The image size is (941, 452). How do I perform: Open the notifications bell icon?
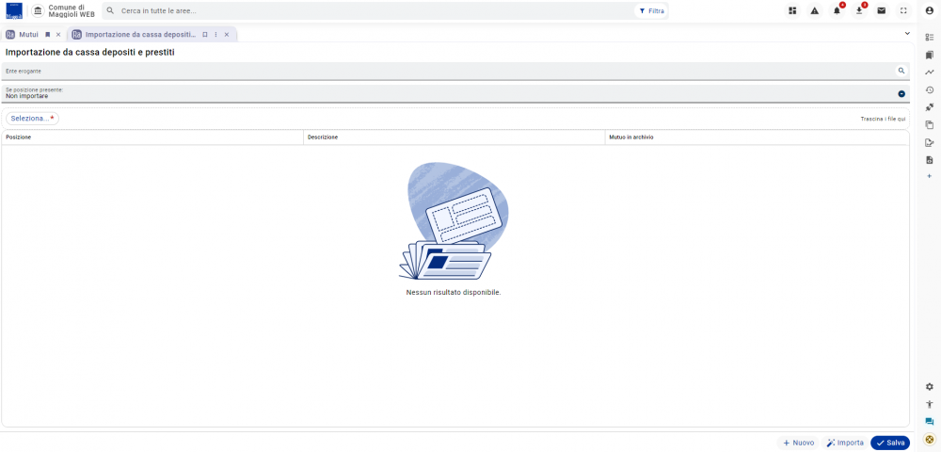[837, 10]
